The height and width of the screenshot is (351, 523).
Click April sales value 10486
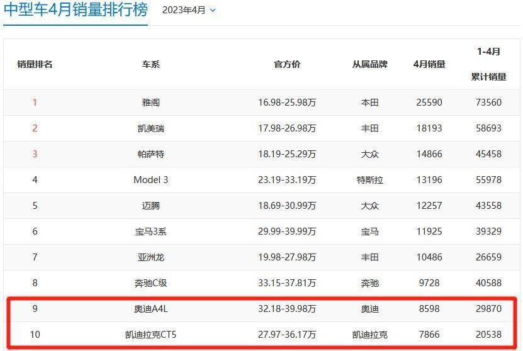click(429, 257)
